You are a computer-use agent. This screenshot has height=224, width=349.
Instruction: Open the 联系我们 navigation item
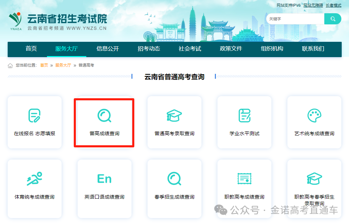pos(313,48)
